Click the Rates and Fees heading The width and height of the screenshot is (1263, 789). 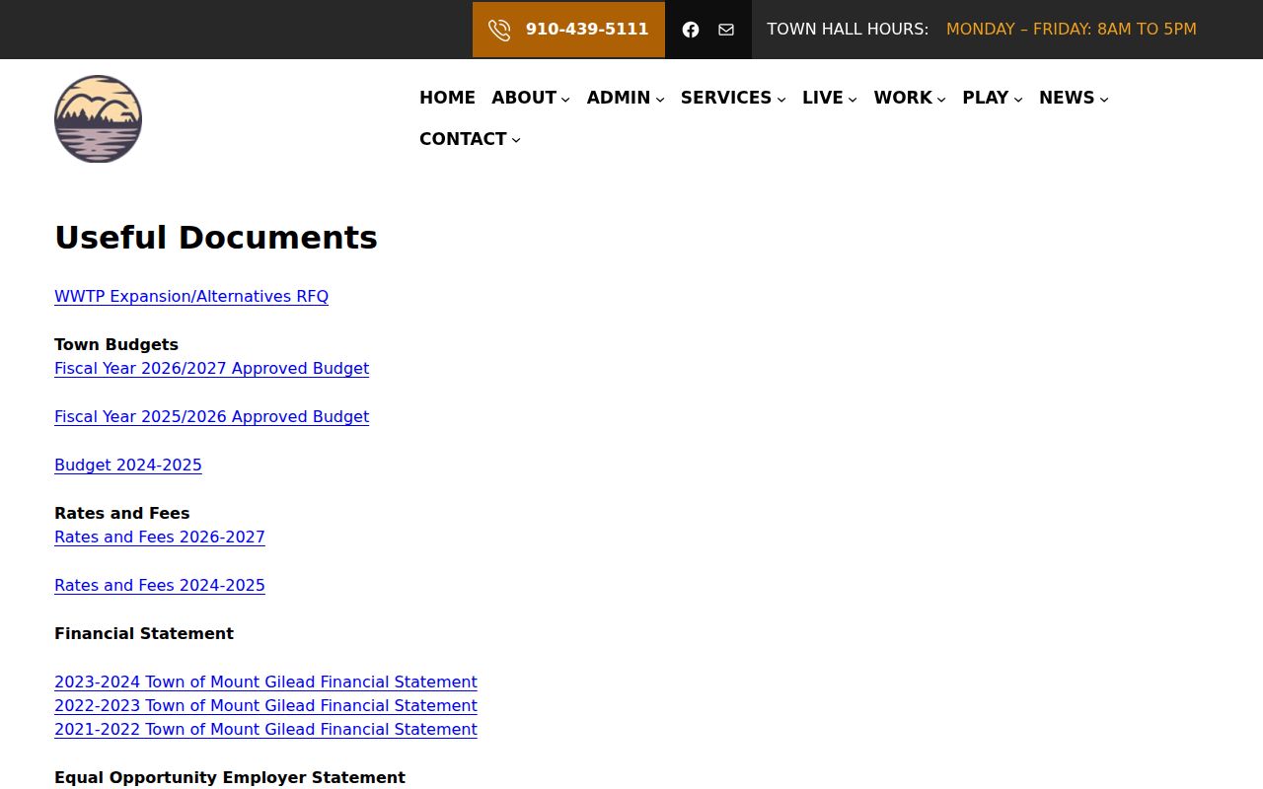(122, 514)
